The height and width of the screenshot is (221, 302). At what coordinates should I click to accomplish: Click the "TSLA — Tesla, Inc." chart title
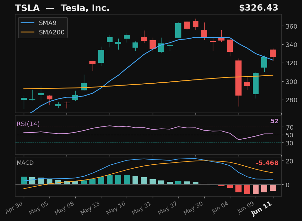pyautogui.click(x=62, y=8)
